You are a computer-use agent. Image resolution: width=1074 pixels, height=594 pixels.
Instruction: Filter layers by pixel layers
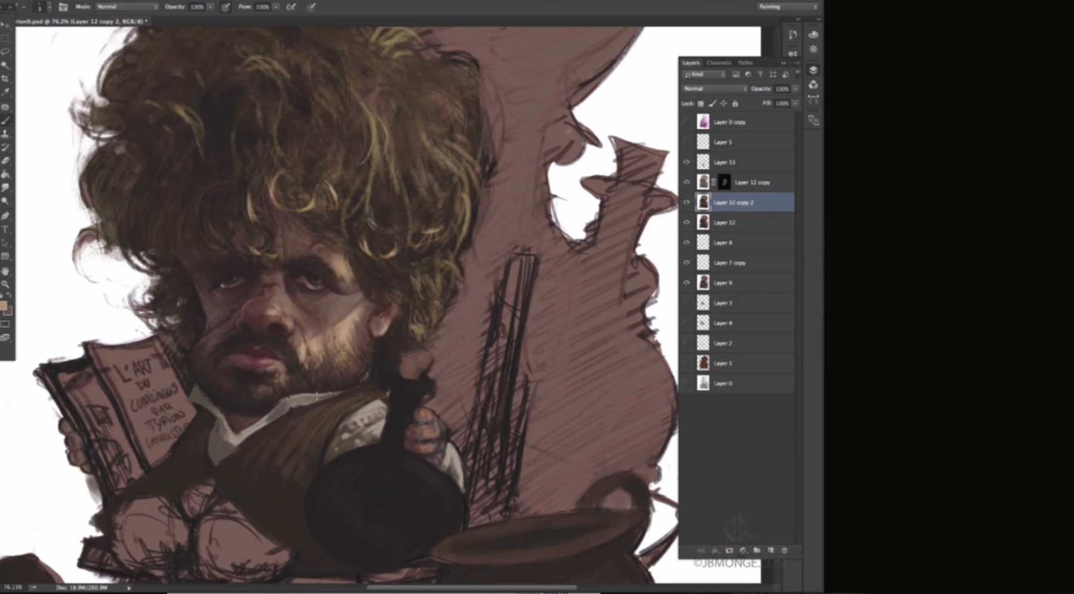[x=736, y=74]
